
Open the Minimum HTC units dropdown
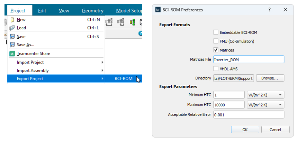(x=265, y=95)
